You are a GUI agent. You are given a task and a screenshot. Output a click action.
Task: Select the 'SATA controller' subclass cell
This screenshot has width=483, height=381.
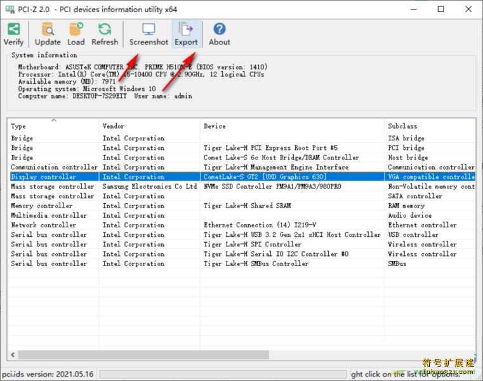coord(415,196)
